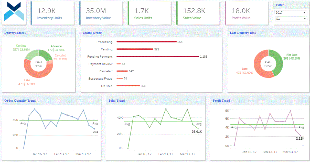Image resolution: width=310 pixels, height=162 pixels.
Task: Click the 840 Order center of Late Delivery Risk donut
Action: click(x=268, y=64)
